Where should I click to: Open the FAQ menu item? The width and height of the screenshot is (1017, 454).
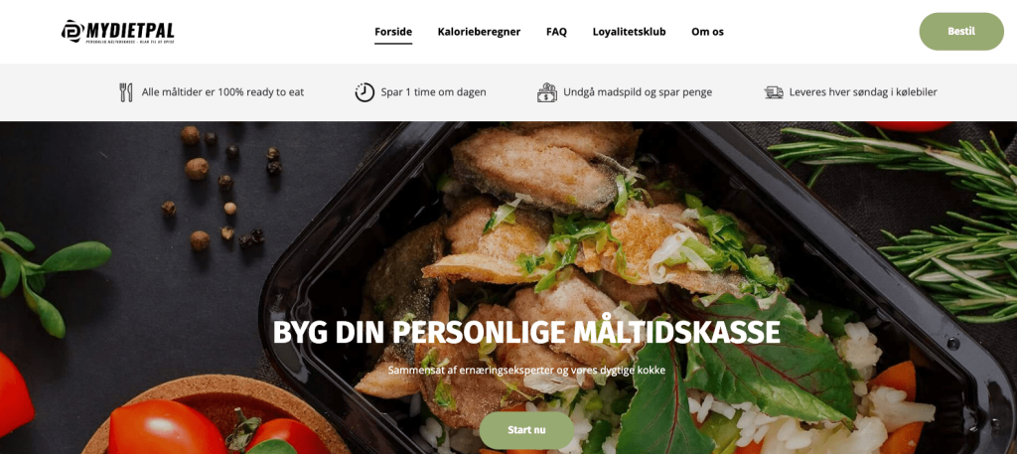pos(556,31)
